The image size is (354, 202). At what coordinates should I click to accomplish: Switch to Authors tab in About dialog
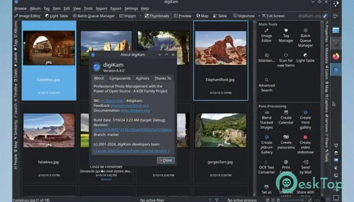(x=142, y=78)
